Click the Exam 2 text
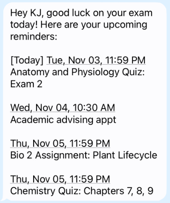This screenshot has width=170, height=203. point(26,84)
